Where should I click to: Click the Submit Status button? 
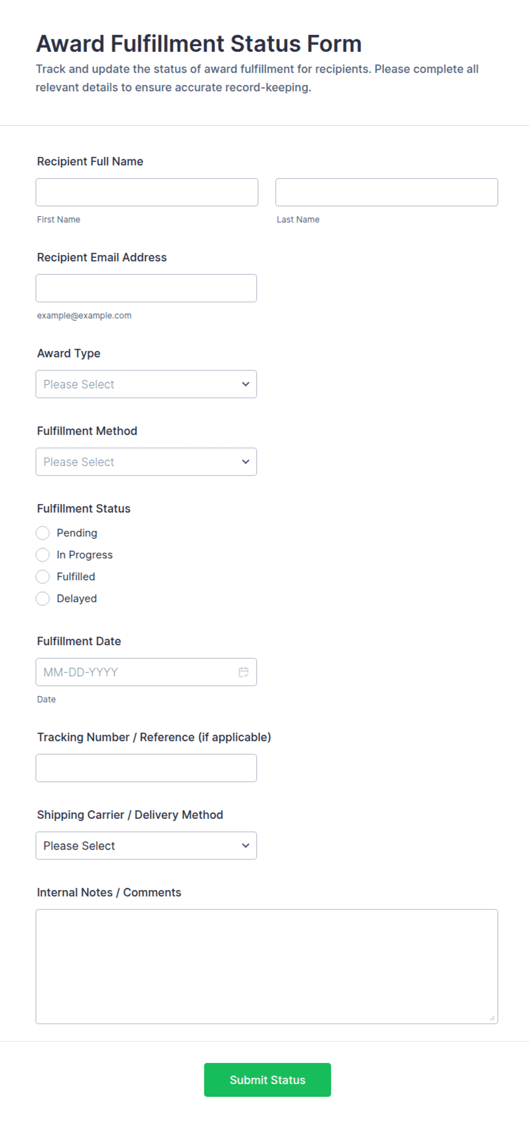267,1079
